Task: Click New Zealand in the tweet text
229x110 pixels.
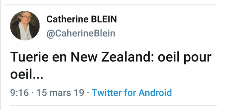Action: (112, 57)
